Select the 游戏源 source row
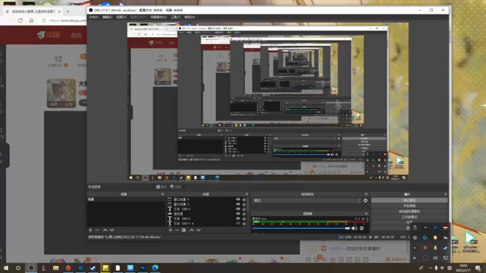Image resolution: width=486 pixels, height=273 pixels. tap(207, 214)
